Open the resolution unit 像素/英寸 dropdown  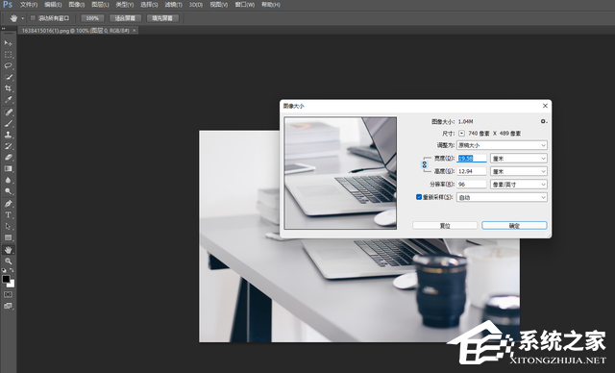point(519,185)
